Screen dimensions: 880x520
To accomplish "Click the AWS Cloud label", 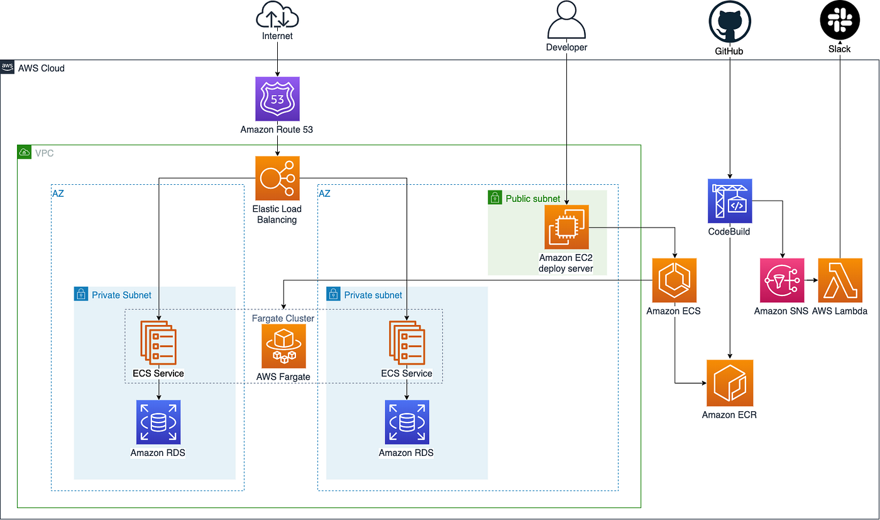I will coord(41,68).
